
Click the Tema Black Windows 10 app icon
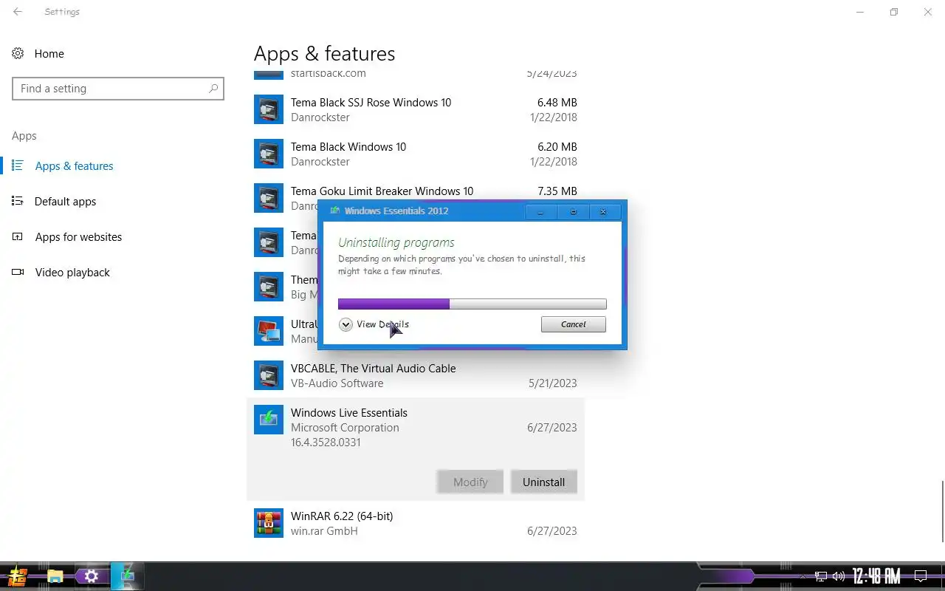pyautogui.click(x=269, y=154)
